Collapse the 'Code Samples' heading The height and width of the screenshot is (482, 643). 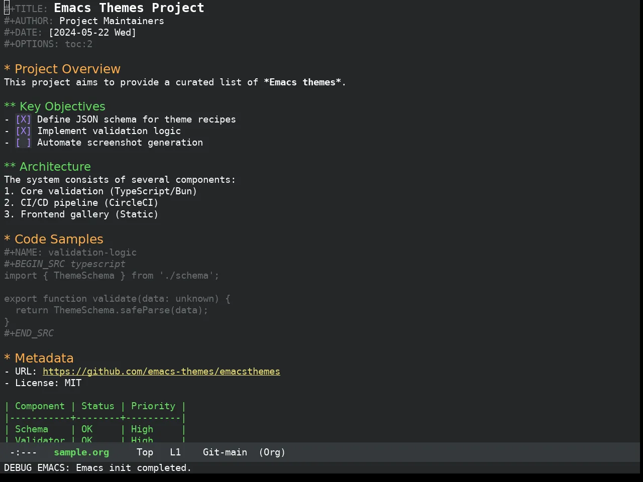(x=54, y=239)
